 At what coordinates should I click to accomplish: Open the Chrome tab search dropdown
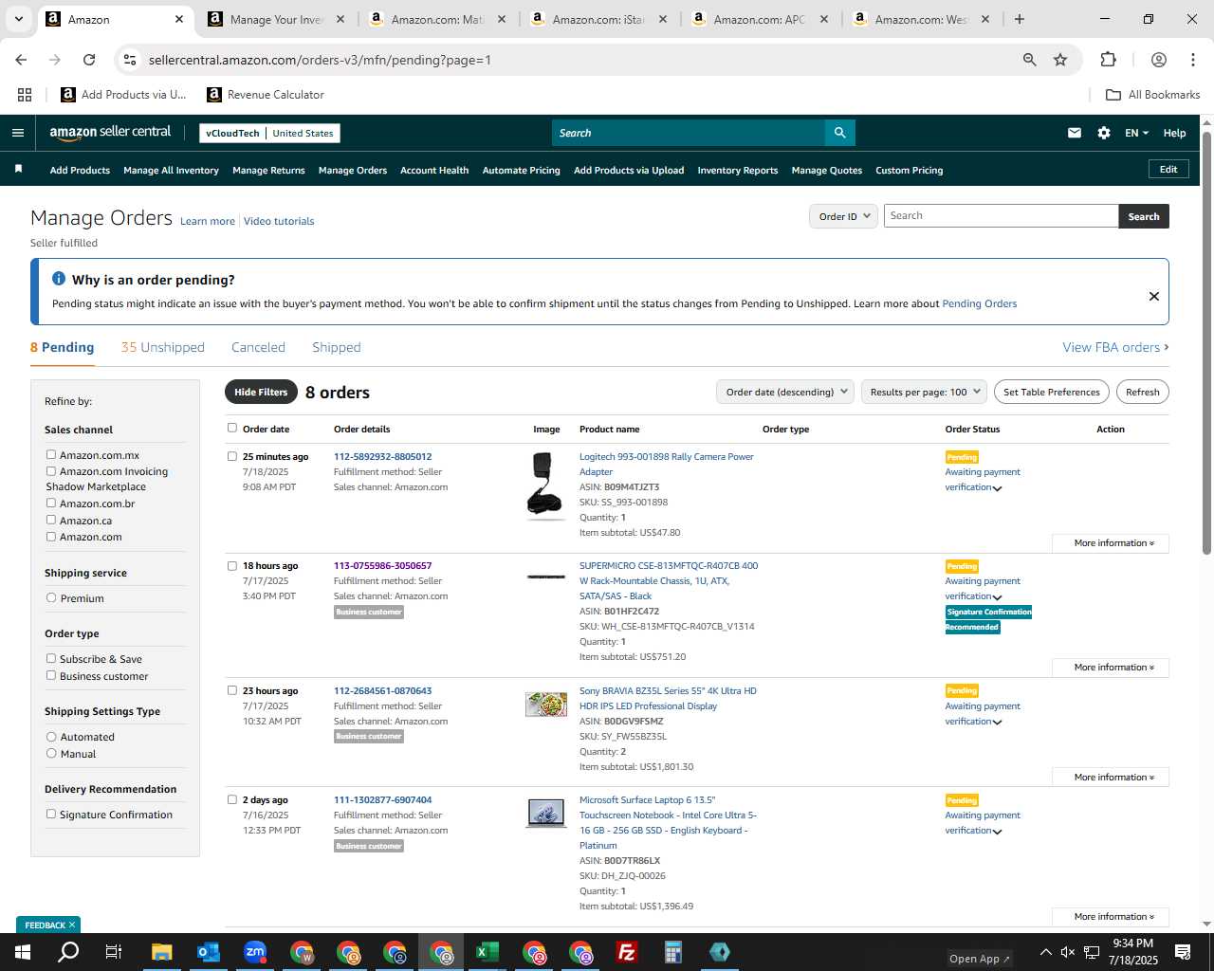coord(18,19)
